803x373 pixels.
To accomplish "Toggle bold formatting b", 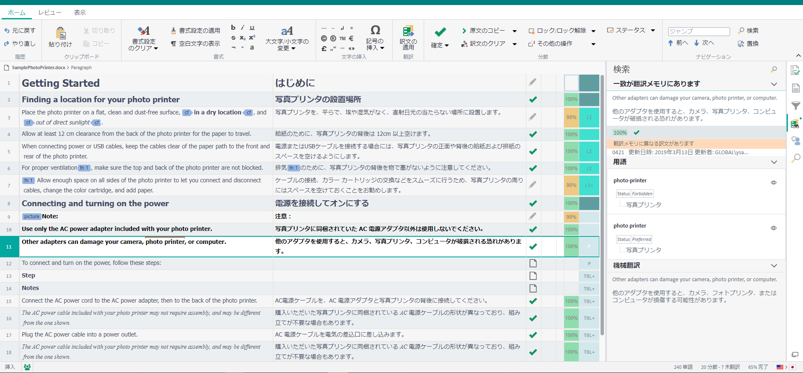I will pos(233,28).
